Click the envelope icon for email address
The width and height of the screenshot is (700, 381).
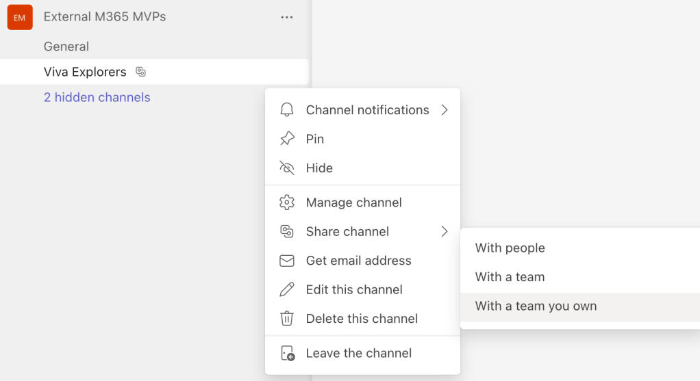coord(287,261)
